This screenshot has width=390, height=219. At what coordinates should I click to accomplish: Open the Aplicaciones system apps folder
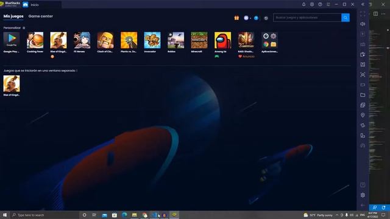pos(269,40)
